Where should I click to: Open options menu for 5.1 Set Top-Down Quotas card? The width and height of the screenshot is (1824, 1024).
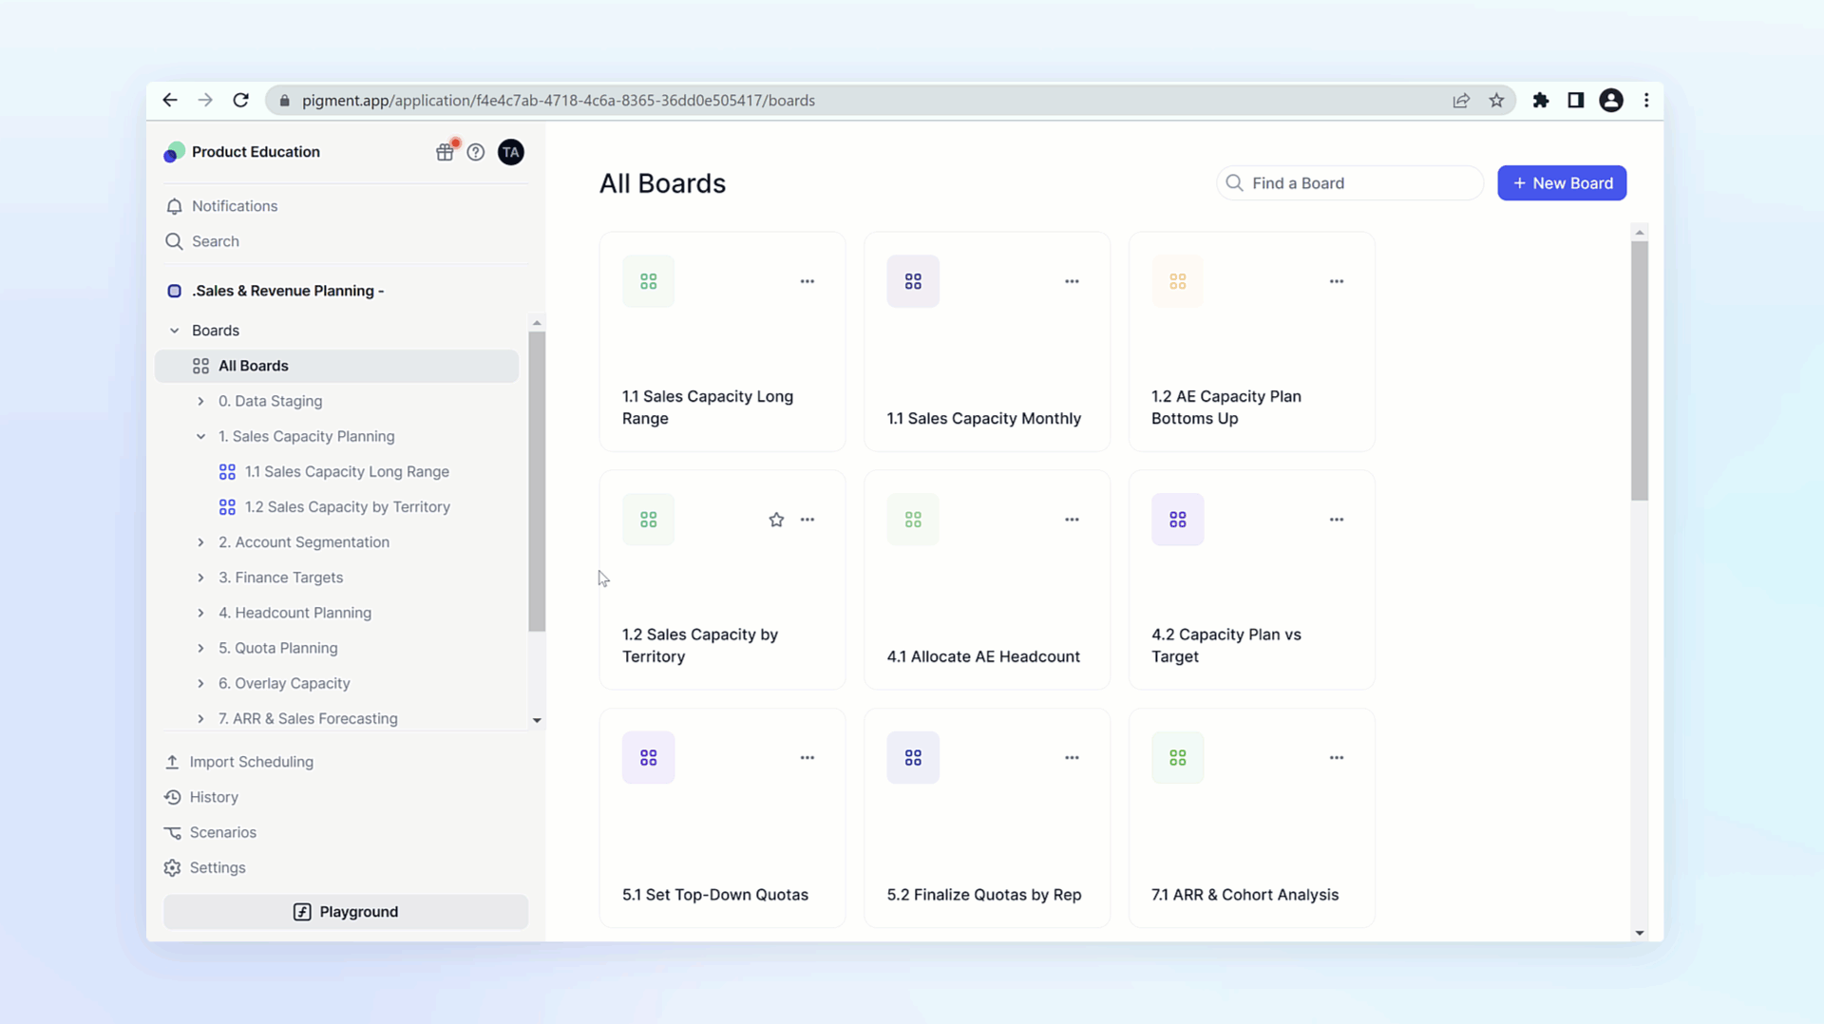click(x=807, y=758)
